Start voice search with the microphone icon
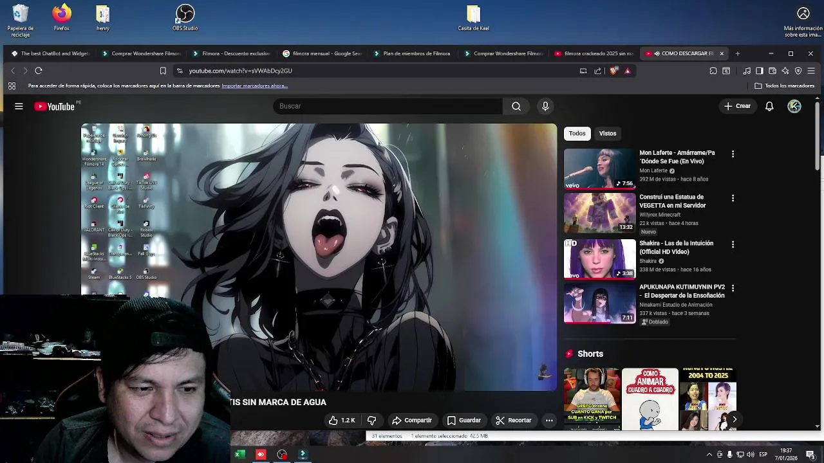 (x=545, y=106)
